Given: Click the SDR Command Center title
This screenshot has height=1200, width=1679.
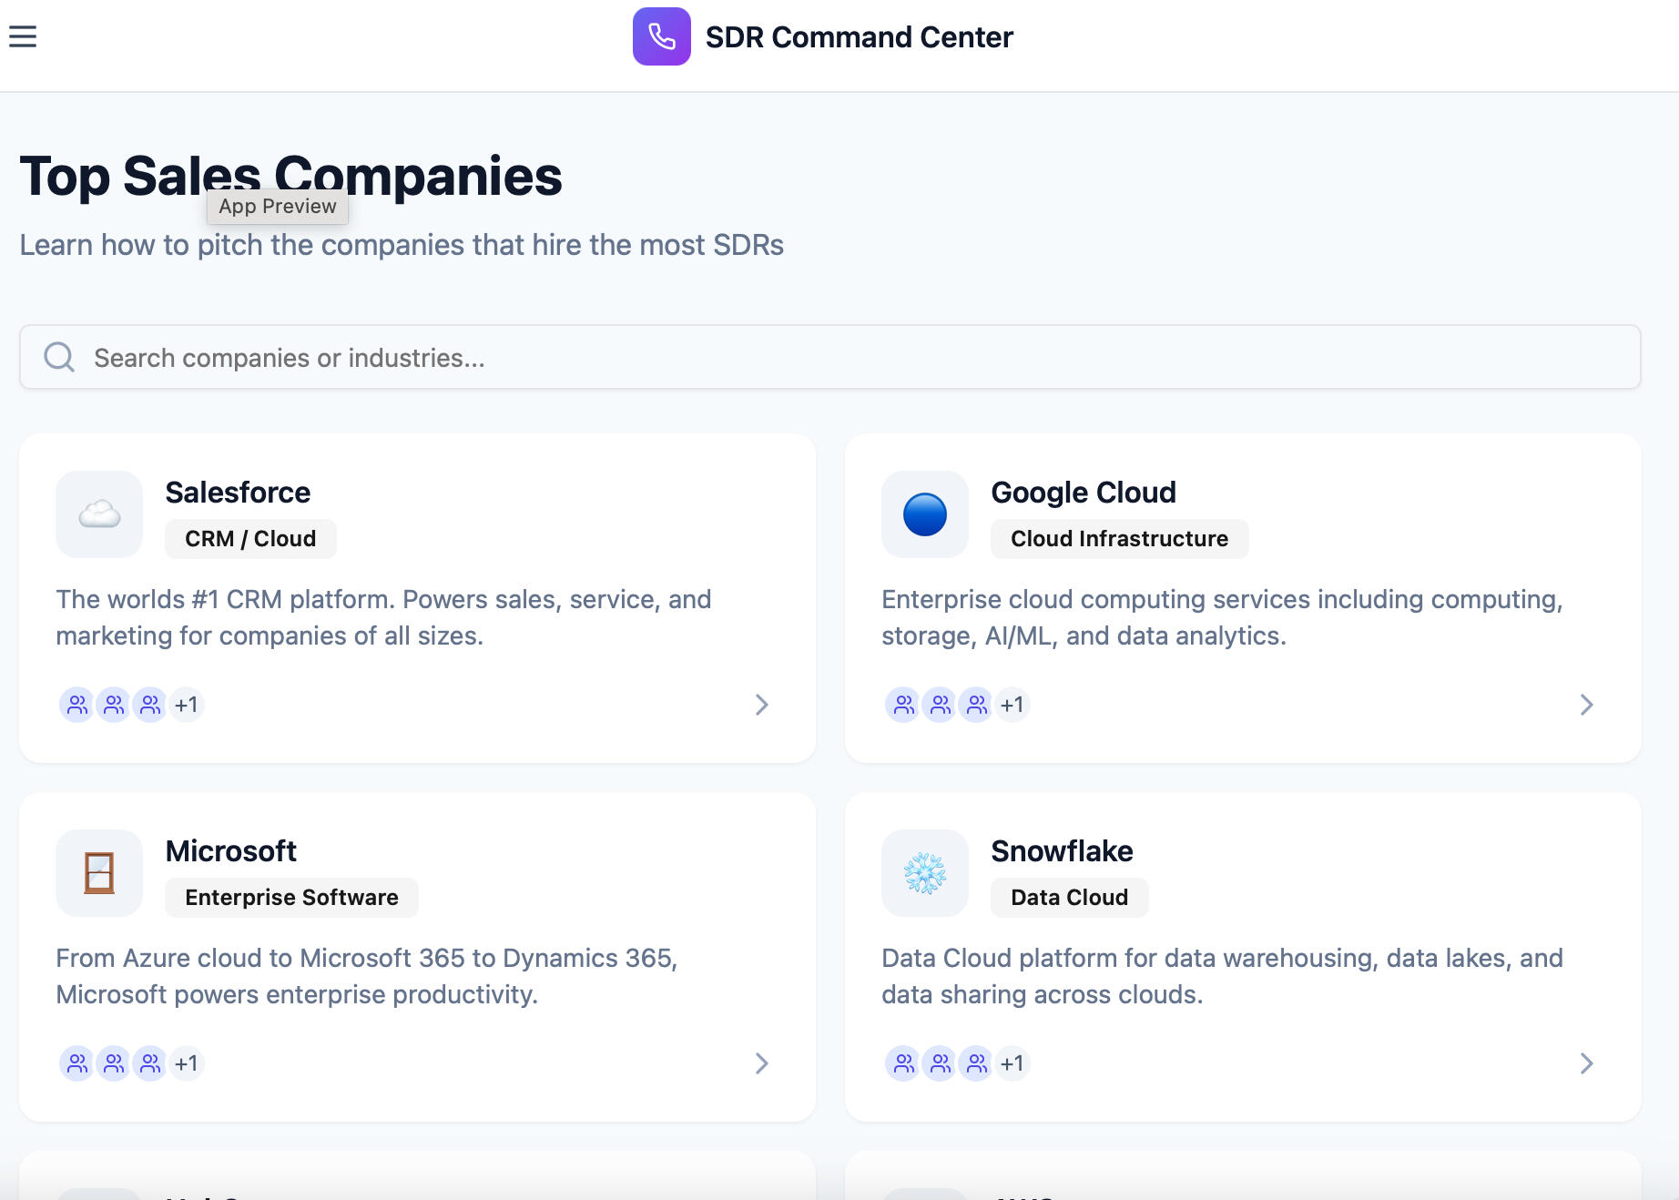Looking at the screenshot, I should [859, 36].
